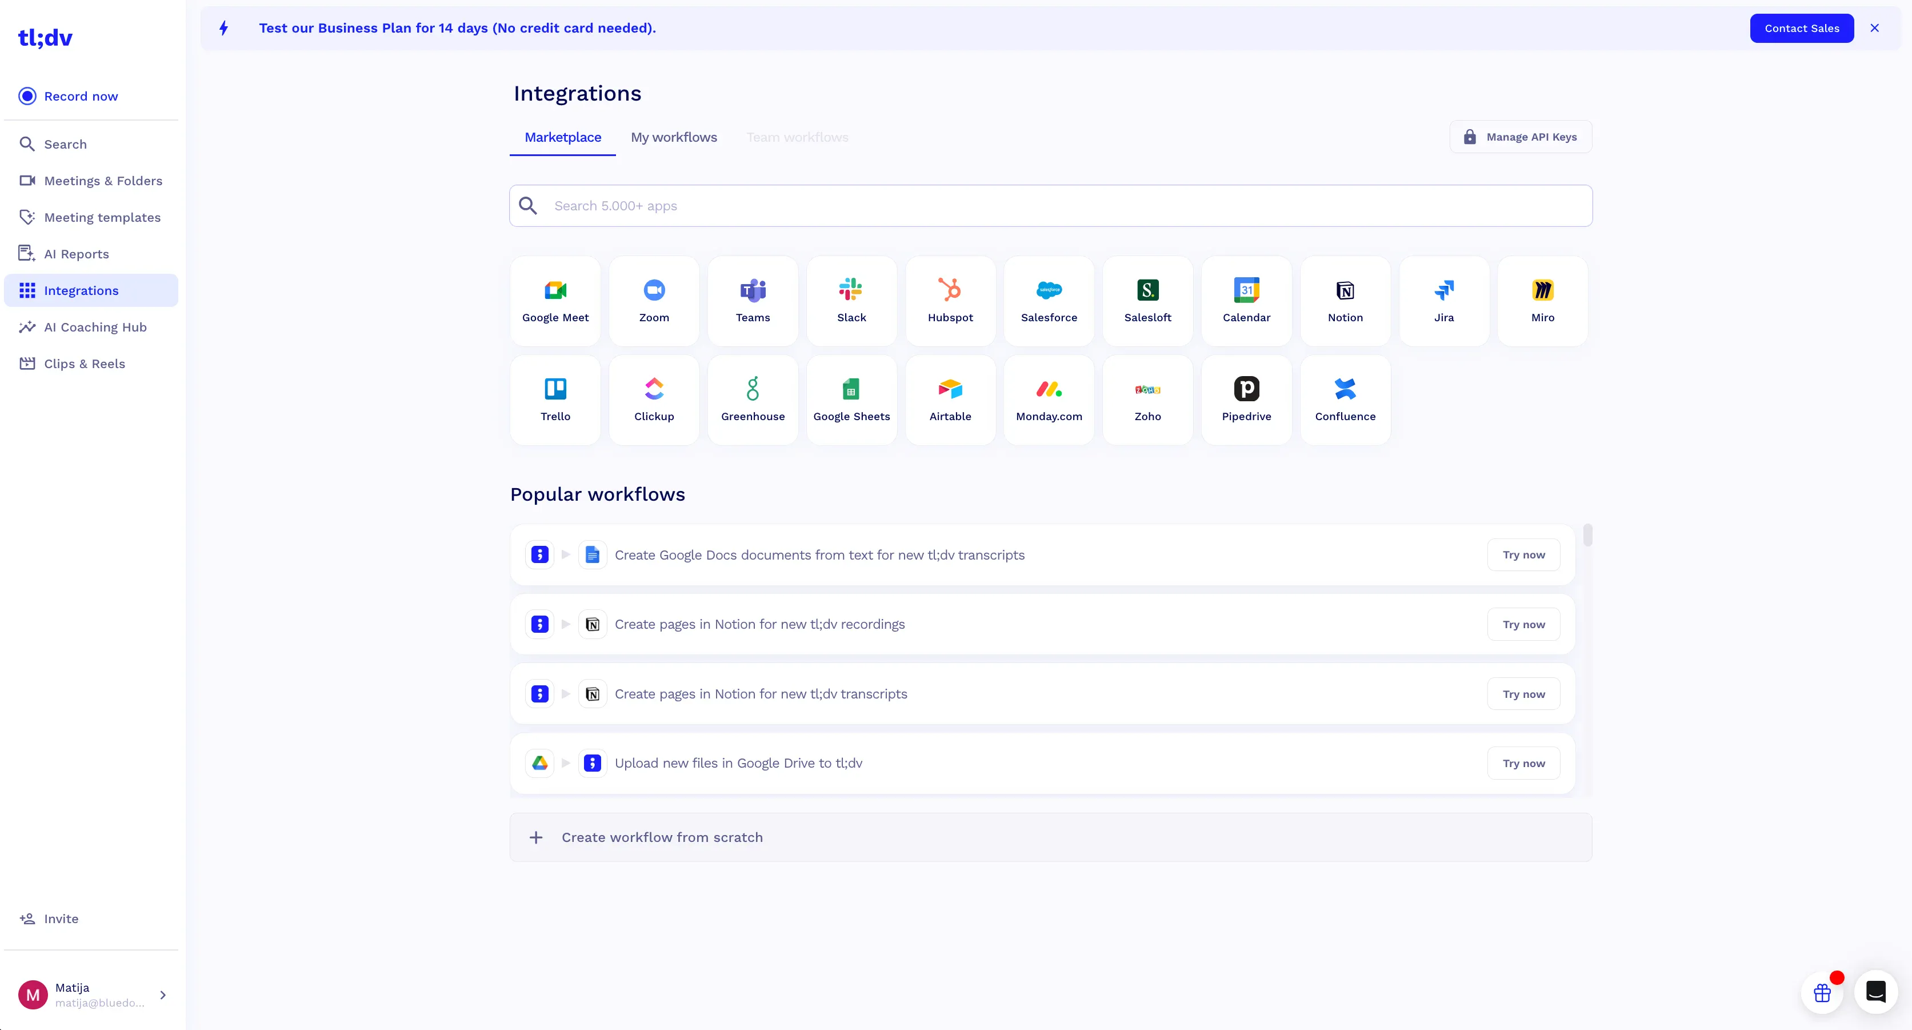Go to Clips & Reels
This screenshot has height=1030, width=1912.
tap(90, 363)
